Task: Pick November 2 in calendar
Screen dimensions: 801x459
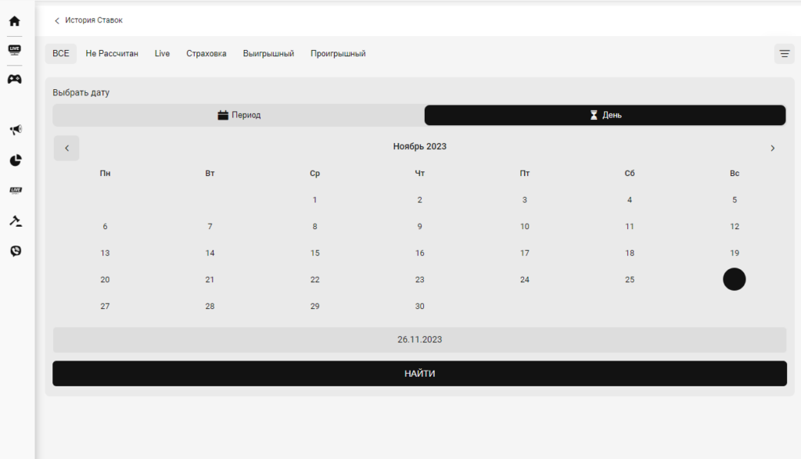Action: point(419,199)
